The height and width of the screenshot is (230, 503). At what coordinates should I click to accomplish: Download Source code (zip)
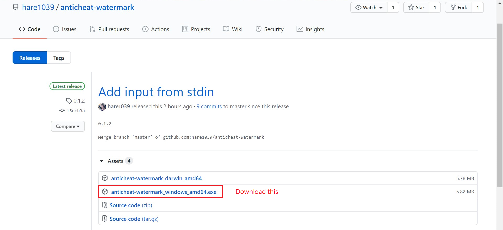point(131,205)
